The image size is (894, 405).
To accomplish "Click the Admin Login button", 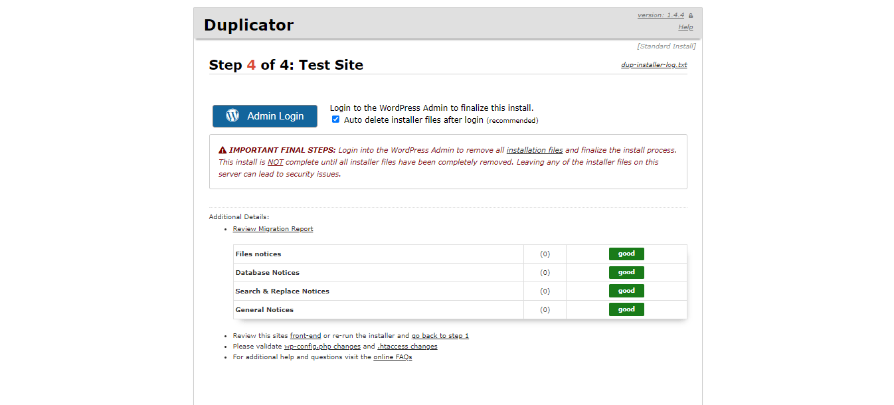I will tap(265, 116).
